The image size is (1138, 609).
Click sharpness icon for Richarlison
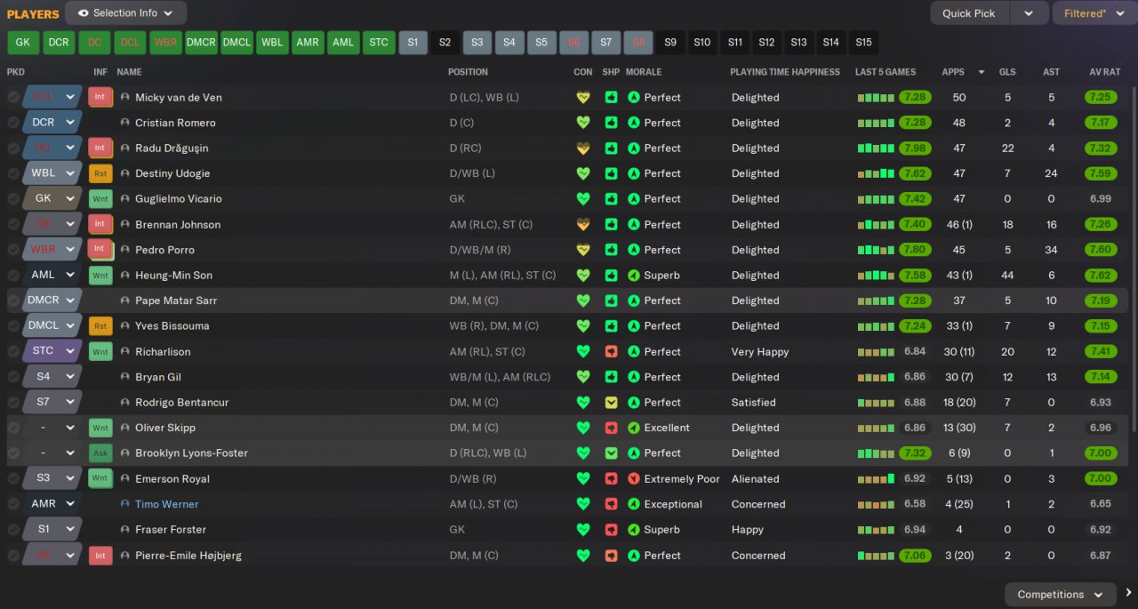(x=611, y=351)
